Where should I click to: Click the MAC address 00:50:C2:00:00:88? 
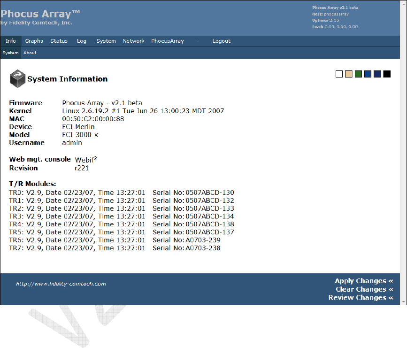(93, 119)
